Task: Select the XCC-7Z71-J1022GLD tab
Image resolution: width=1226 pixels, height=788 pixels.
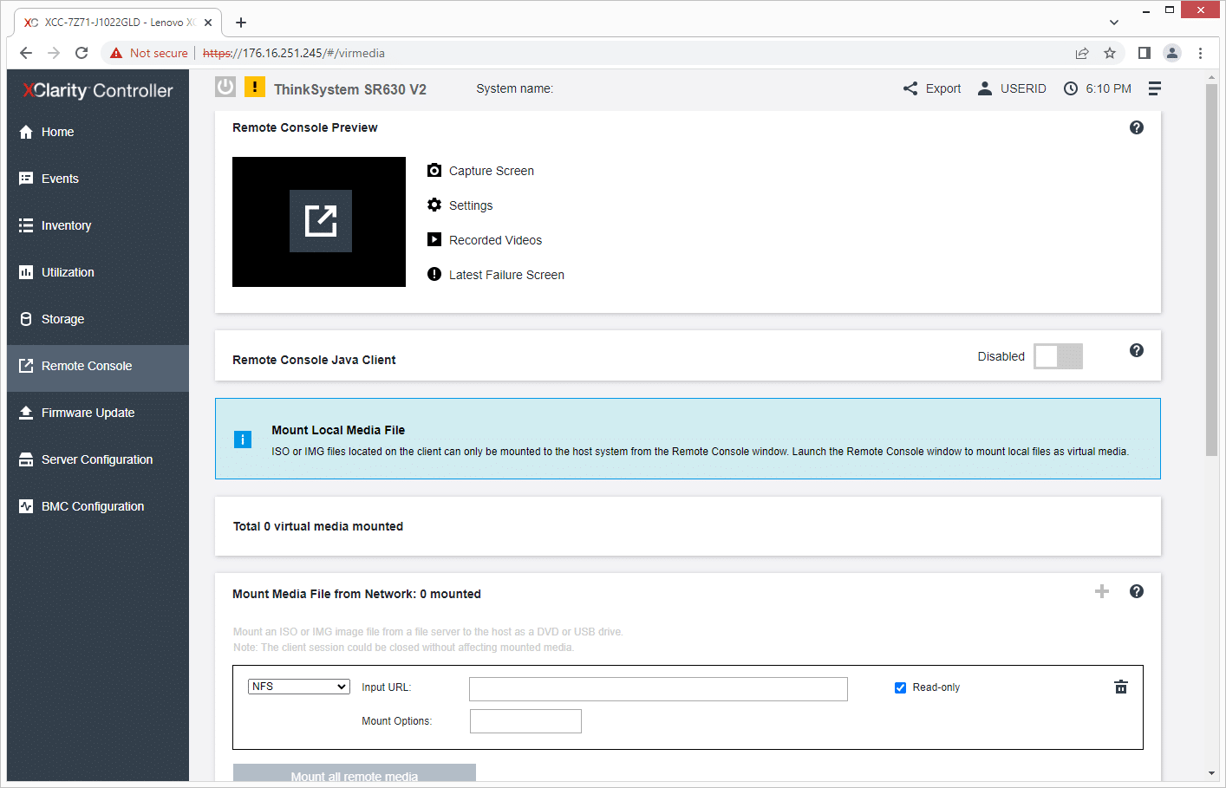Action: click(x=118, y=23)
